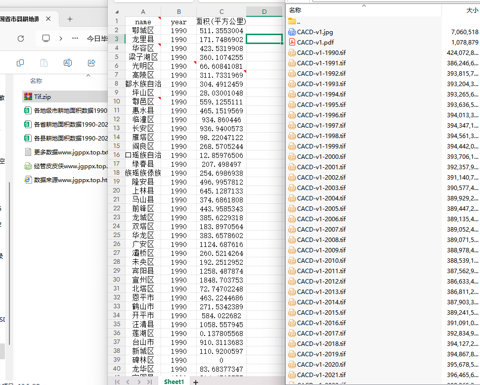
Task: Select 更多数据www.jgppx.top.txt file
Action: coord(65,152)
